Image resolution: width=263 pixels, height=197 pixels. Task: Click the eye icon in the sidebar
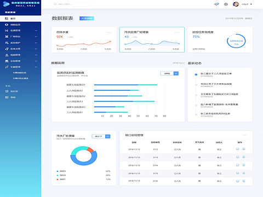coord(7,25)
